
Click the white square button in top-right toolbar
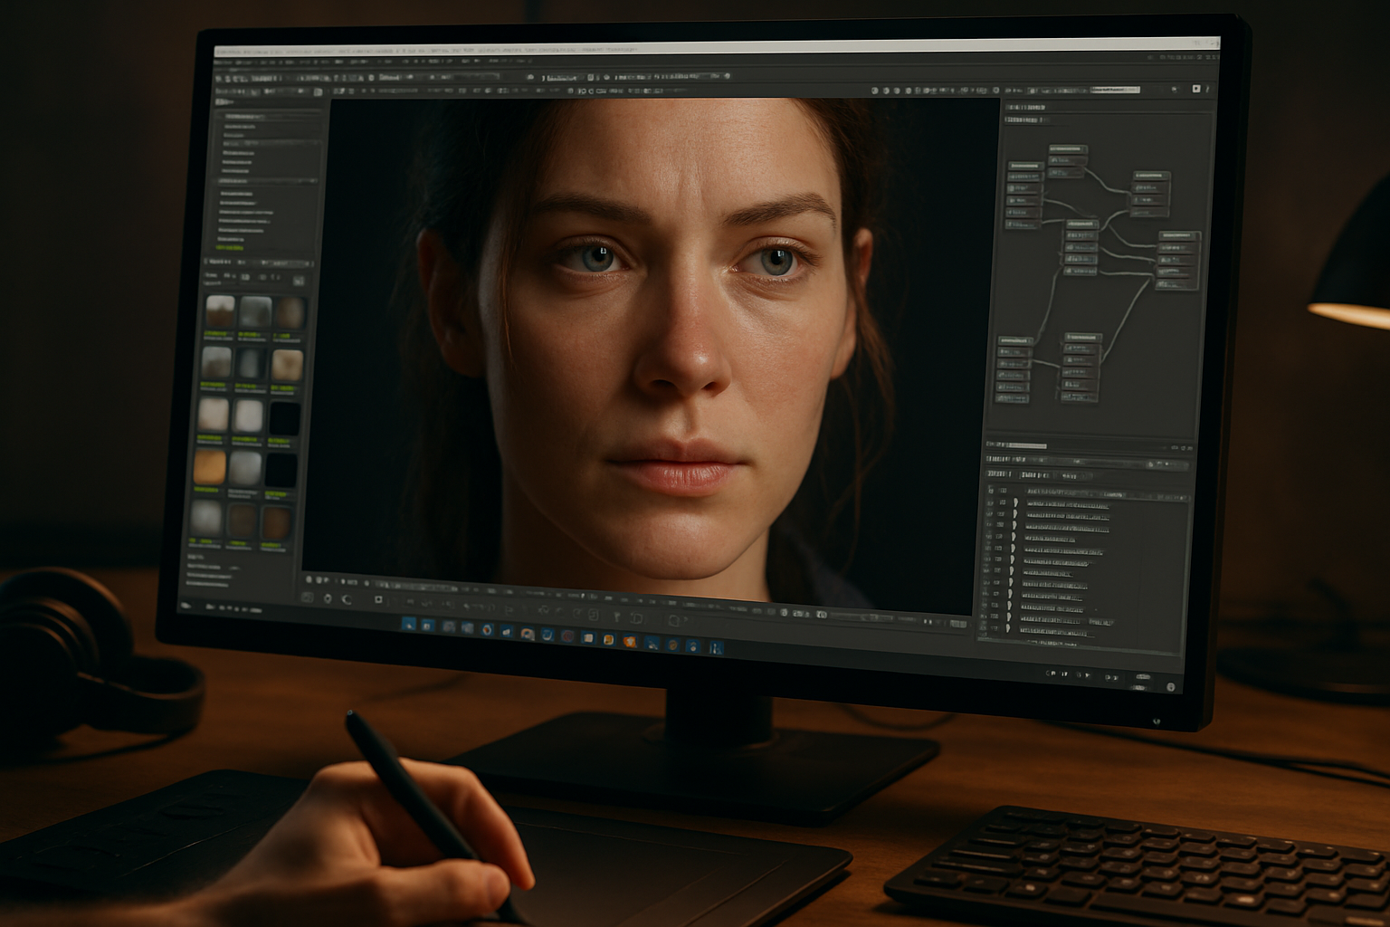(x=1195, y=89)
